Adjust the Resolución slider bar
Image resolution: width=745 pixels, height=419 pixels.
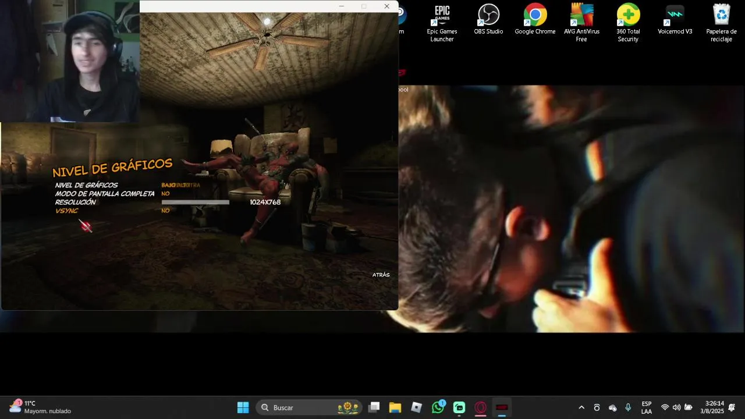click(195, 203)
